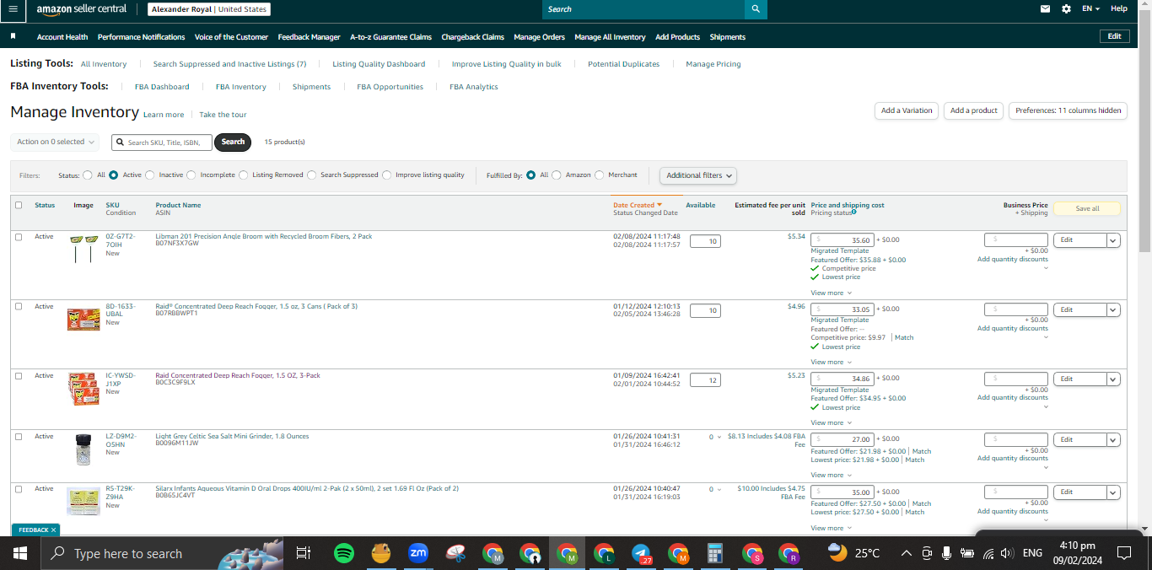Screen dimensions: 1152x570
Task: Open the settings gear icon
Action: tap(1066, 8)
